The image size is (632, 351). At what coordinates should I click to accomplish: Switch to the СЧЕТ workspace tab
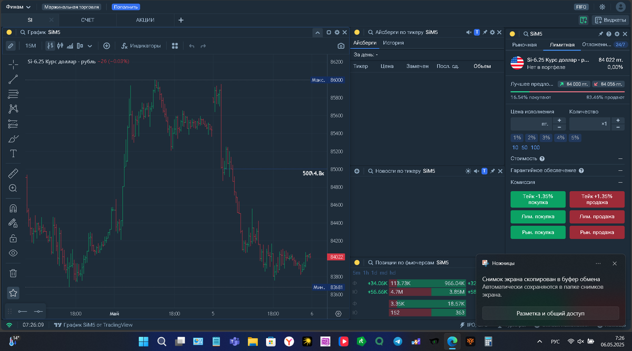pos(88,20)
